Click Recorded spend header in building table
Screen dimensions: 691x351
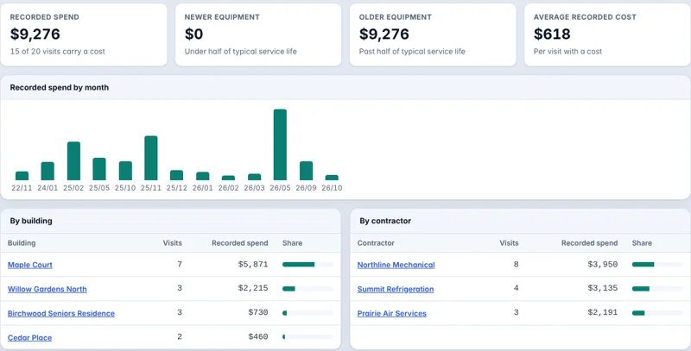pos(240,243)
